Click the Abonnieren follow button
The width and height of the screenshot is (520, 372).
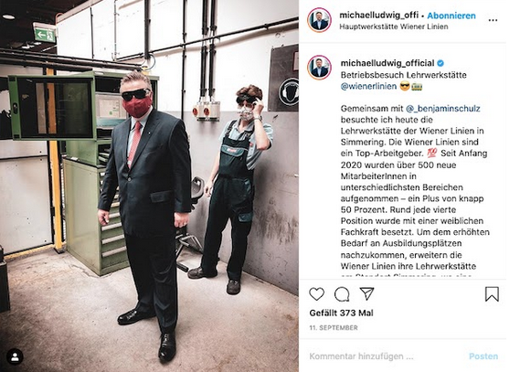451,16
